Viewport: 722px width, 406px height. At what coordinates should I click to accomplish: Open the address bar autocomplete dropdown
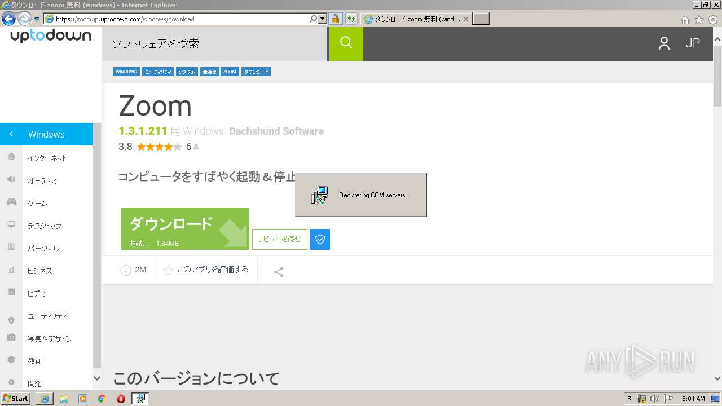tap(323, 19)
